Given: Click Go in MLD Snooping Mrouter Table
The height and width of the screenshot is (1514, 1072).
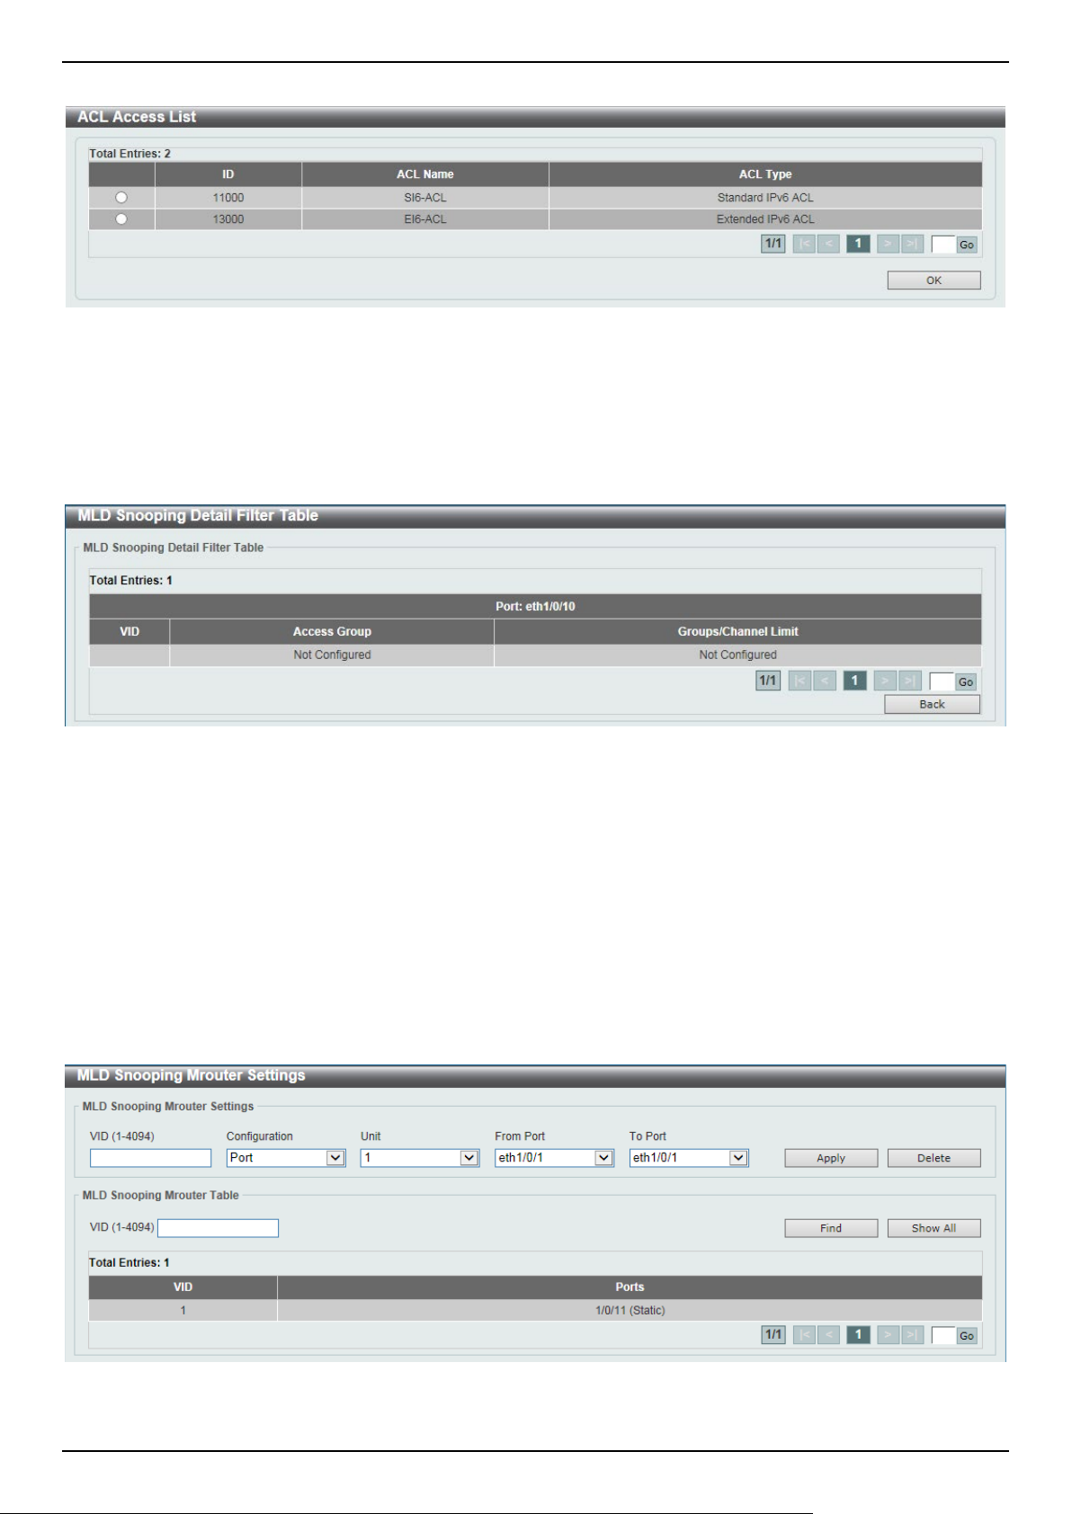Looking at the screenshot, I should (x=967, y=1336).
